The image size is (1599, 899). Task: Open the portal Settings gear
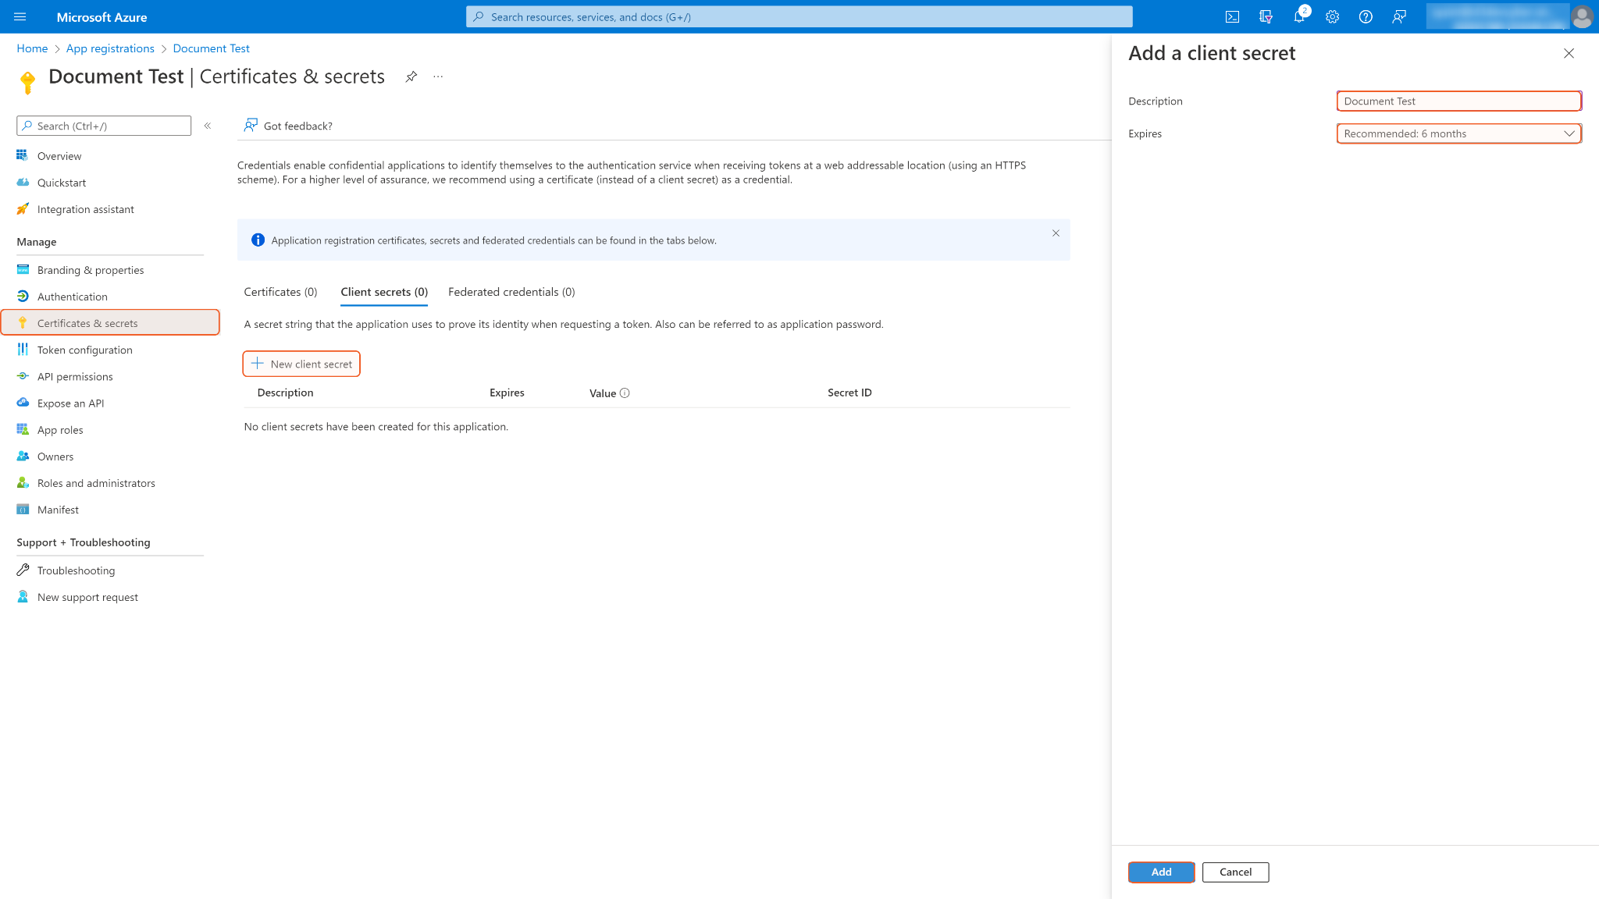[1332, 17]
